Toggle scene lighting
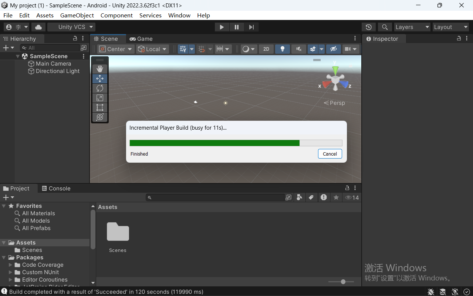 pyautogui.click(x=282, y=49)
